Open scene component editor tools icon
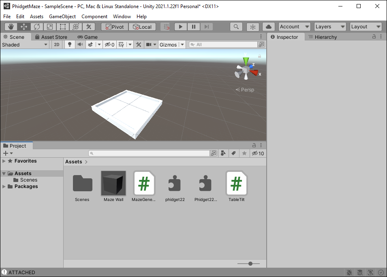Image resolution: width=387 pixels, height=277 pixels. [139, 44]
